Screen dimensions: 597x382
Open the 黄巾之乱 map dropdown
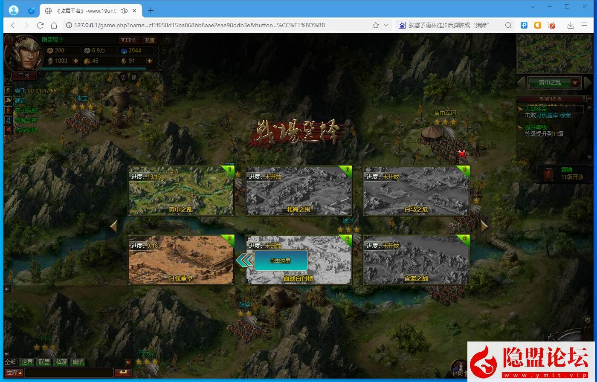click(575, 83)
